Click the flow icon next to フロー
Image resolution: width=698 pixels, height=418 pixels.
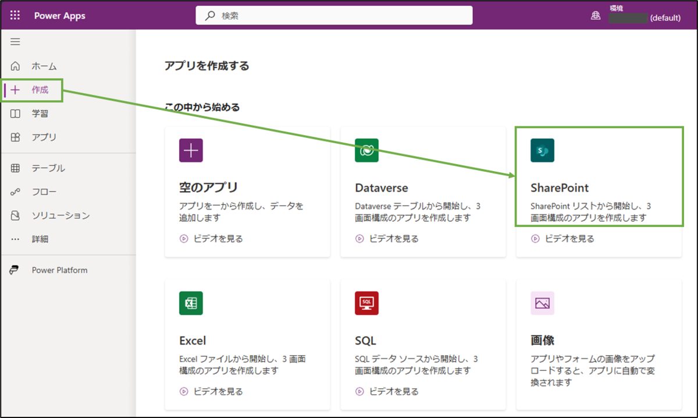16,192
